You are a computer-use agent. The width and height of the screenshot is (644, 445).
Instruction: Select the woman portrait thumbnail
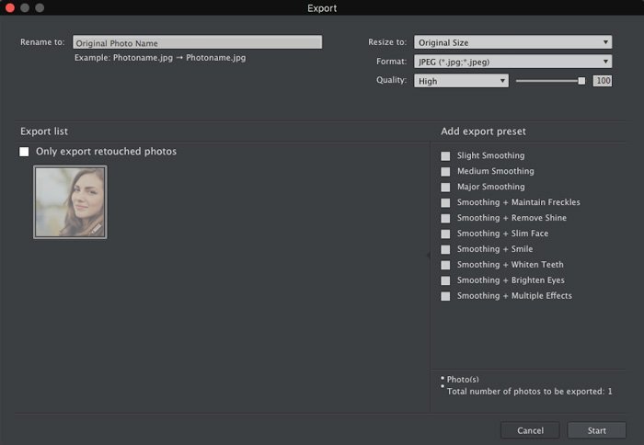click(71, 202)
